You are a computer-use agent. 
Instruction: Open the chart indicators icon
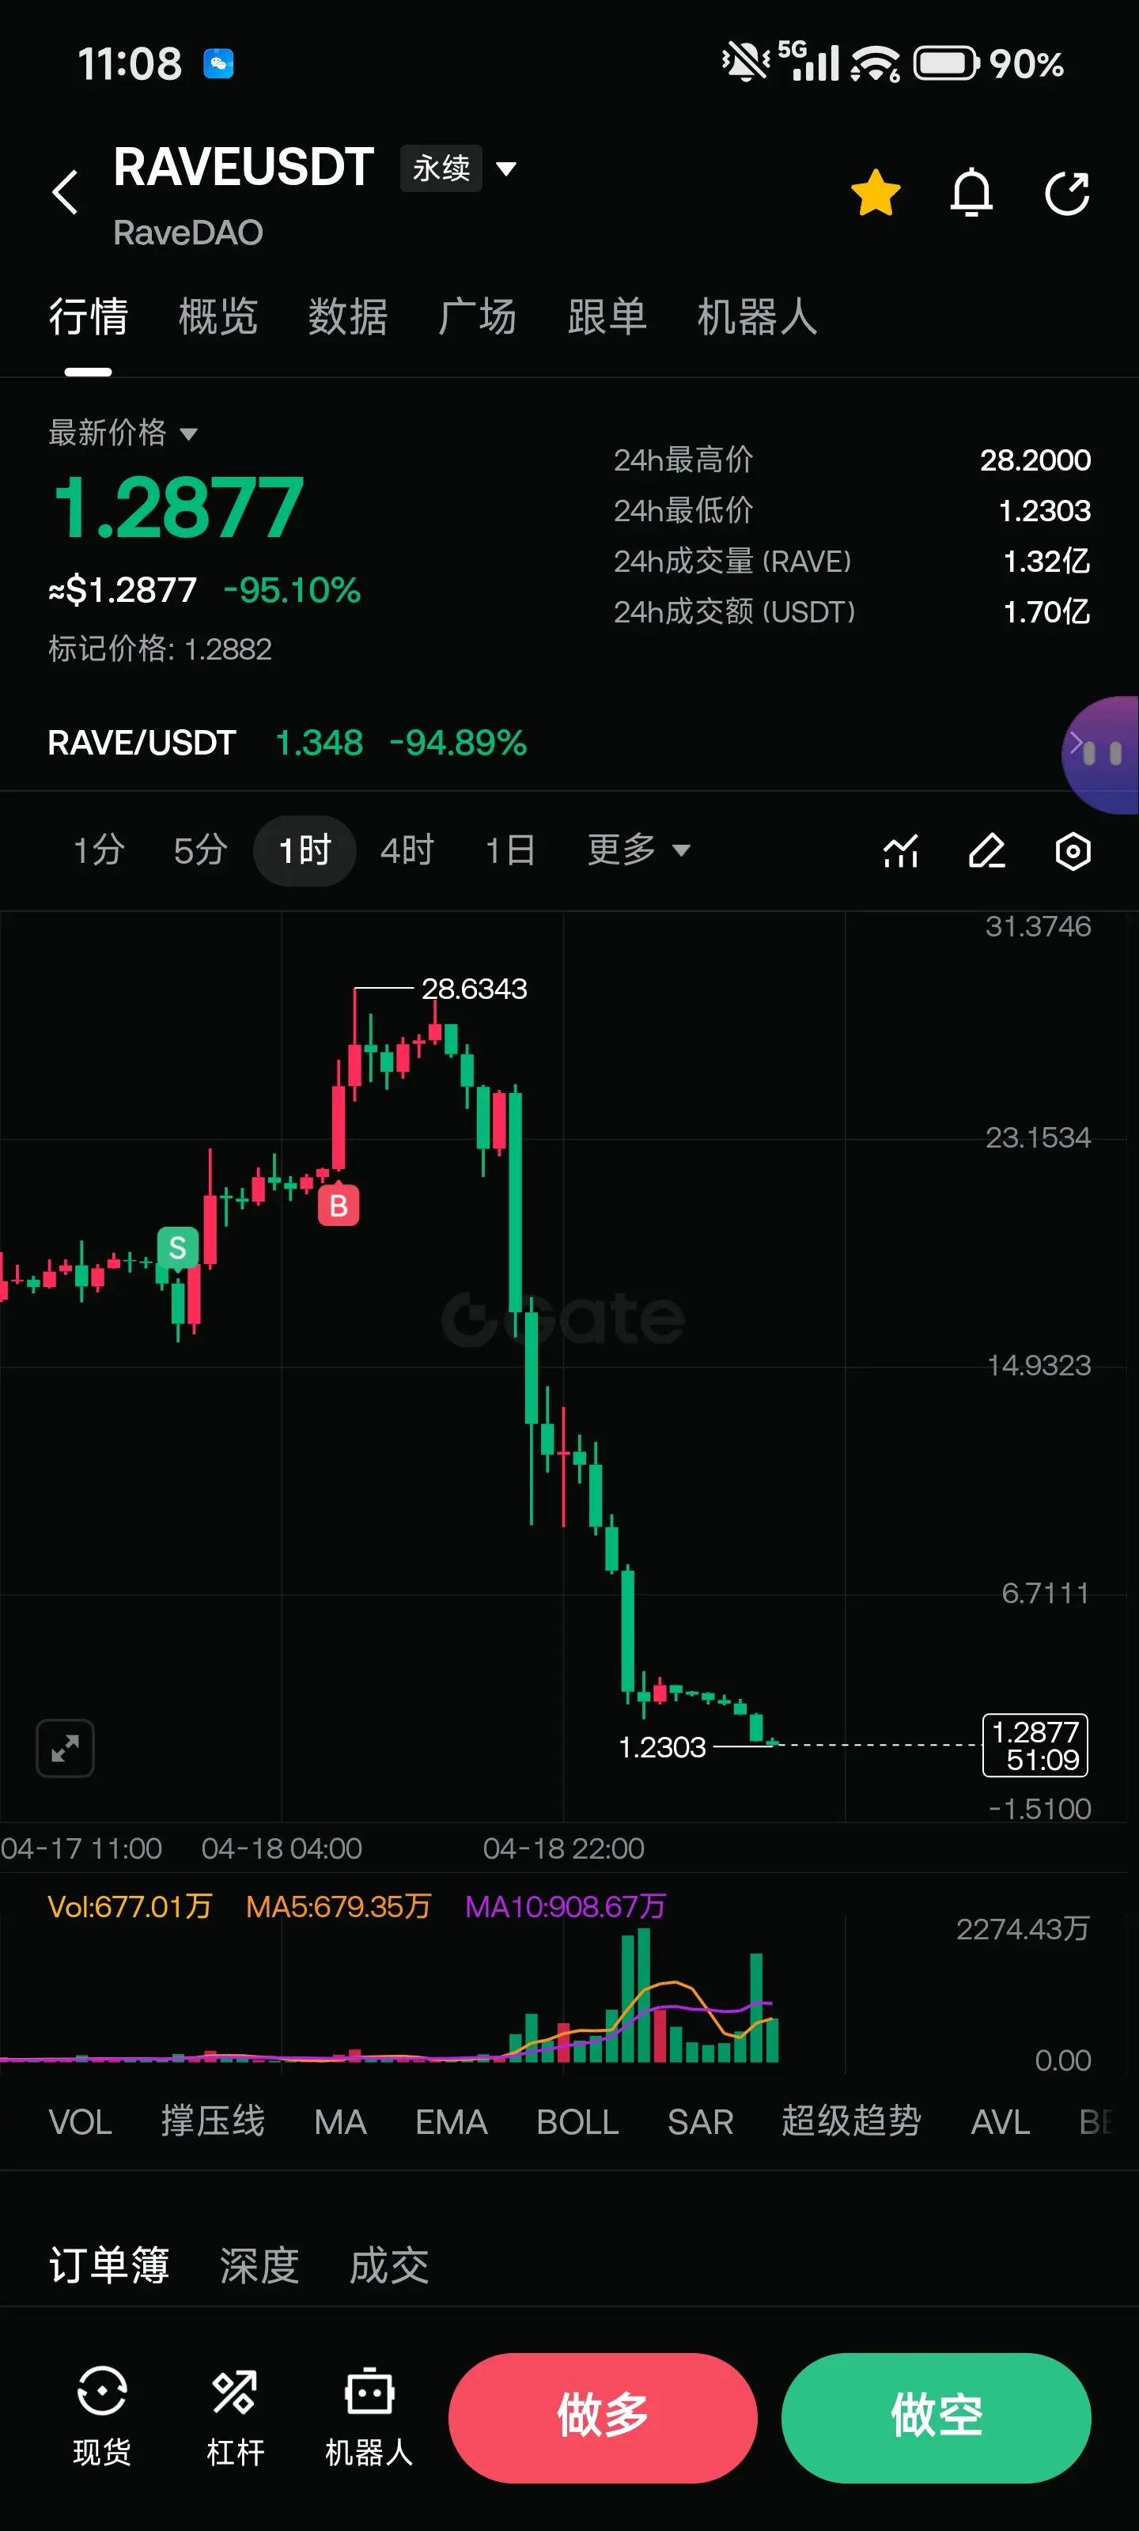900,851
